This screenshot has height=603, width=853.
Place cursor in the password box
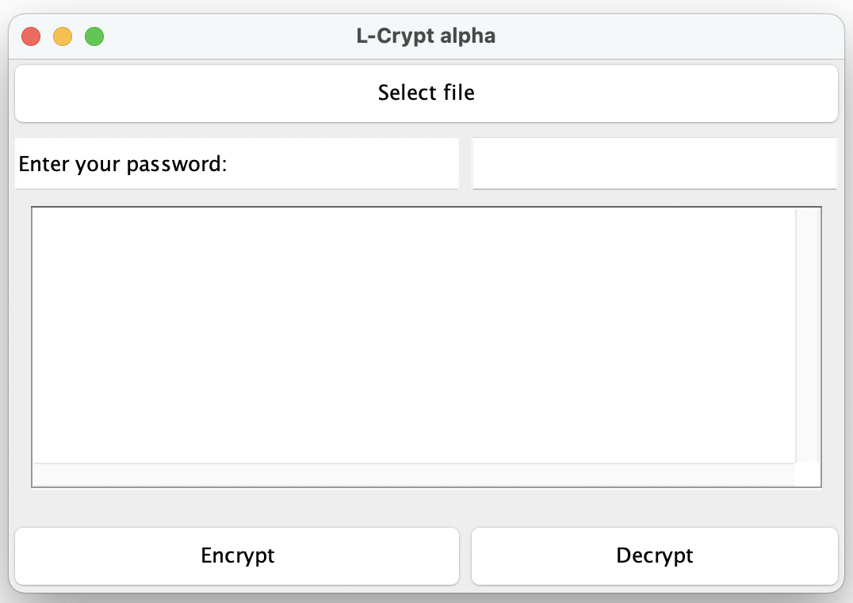[654, 164]
